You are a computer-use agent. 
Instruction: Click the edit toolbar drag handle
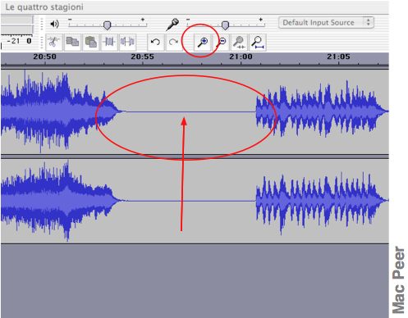click(42, 42)
